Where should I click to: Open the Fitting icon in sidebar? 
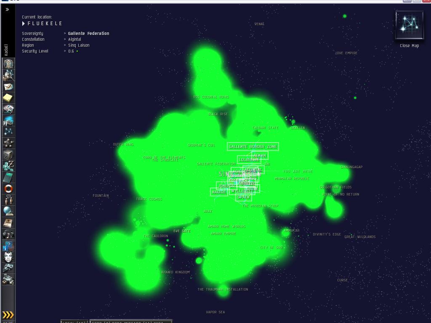pos(8,109)
